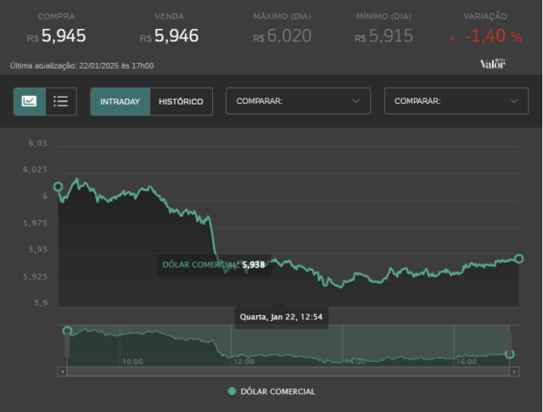The image size is (543, 412).
Task: Click the navigator scrollbar right arrow
Action: pyautogui.click(x=514, y=372)
